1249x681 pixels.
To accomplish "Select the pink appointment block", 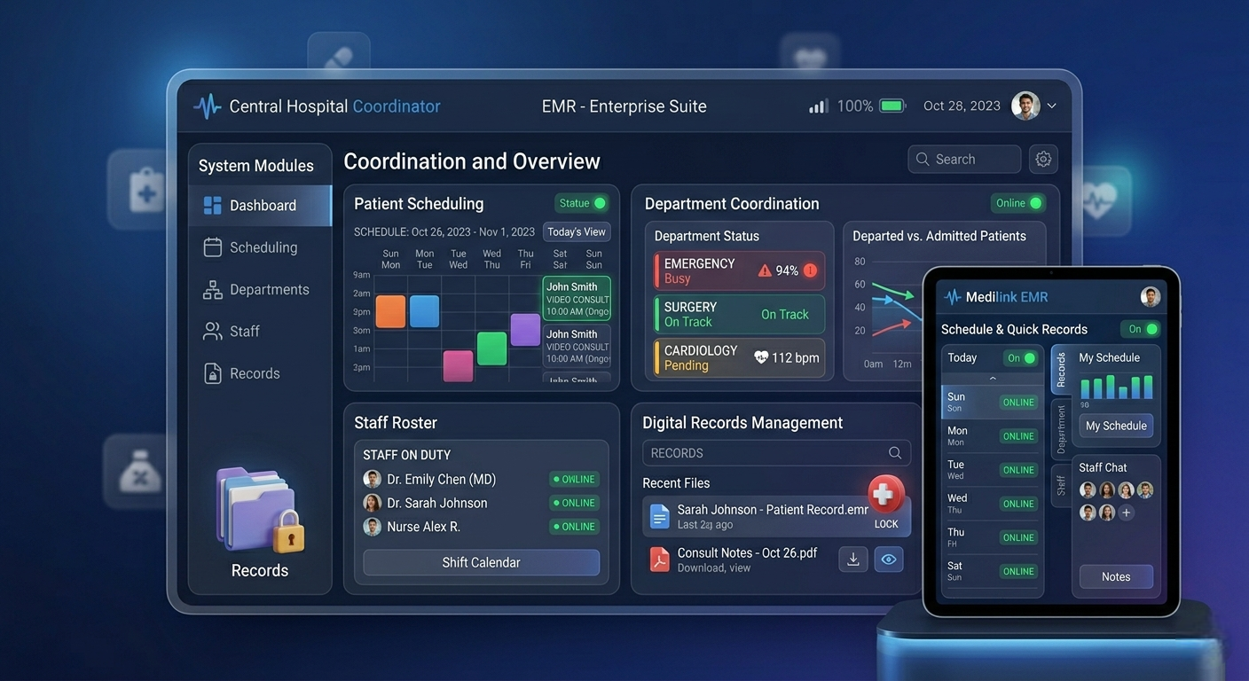I will [x=458, y=366].
